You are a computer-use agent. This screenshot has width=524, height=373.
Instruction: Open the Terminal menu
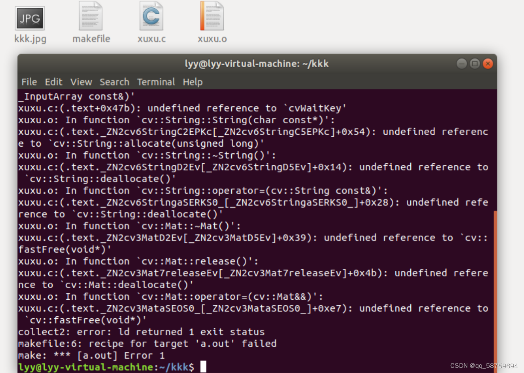click(x=156, y=82)
